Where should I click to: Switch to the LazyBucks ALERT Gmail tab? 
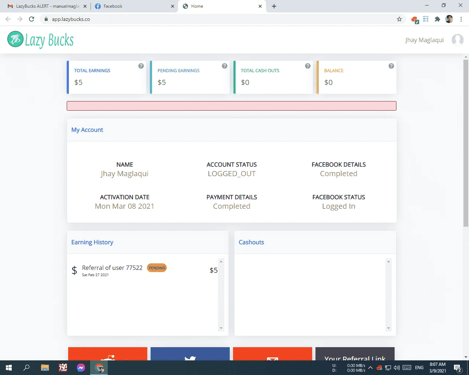click(x=47, y=6)
